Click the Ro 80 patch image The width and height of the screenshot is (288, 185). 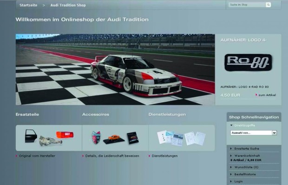click(x=248, y=62)
